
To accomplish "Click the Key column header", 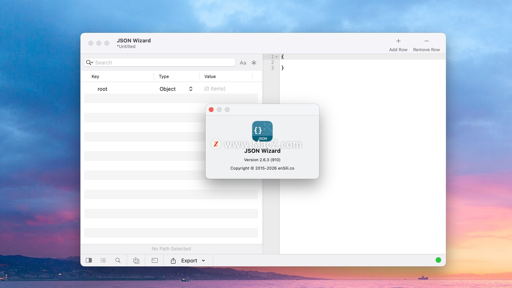I will click(95, 77).
